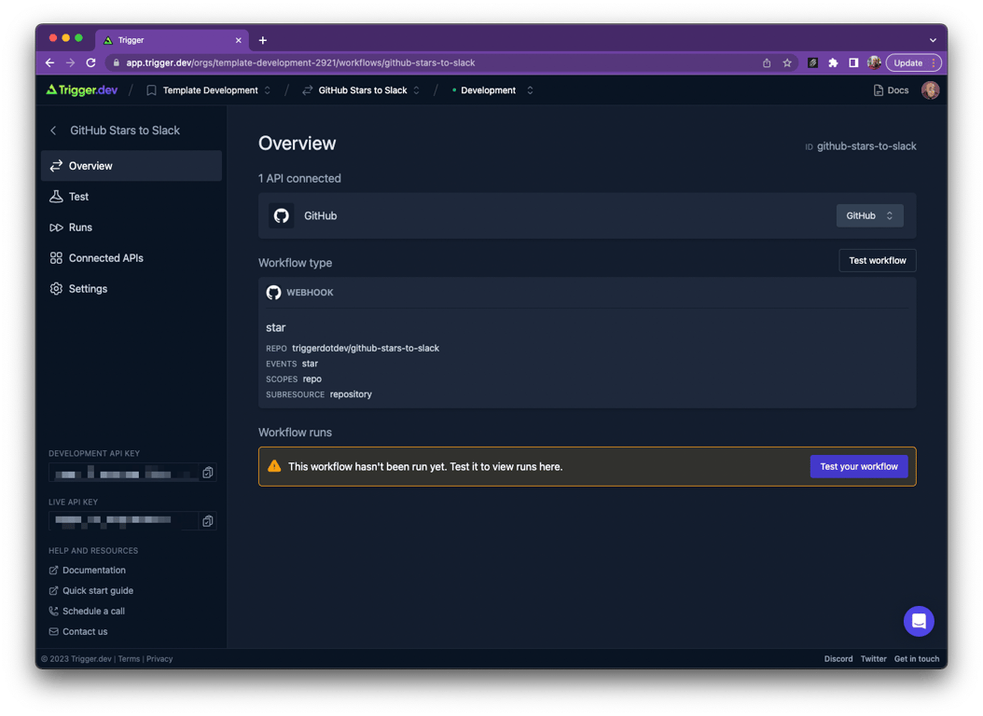Open the Runs sidebar item
This screenshot has width=983, height=716.
[131, 227]
